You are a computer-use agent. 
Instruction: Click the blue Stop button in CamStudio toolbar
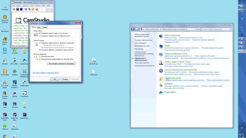pos(21,9)
